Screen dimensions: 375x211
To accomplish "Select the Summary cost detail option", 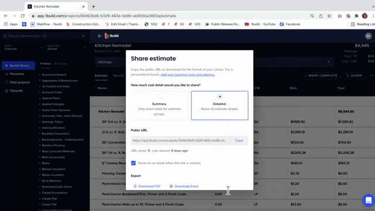I will point(159,105).
